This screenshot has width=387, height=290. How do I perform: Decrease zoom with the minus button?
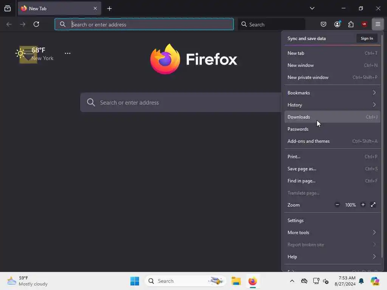pyautogui.click(x=337, y=205)
